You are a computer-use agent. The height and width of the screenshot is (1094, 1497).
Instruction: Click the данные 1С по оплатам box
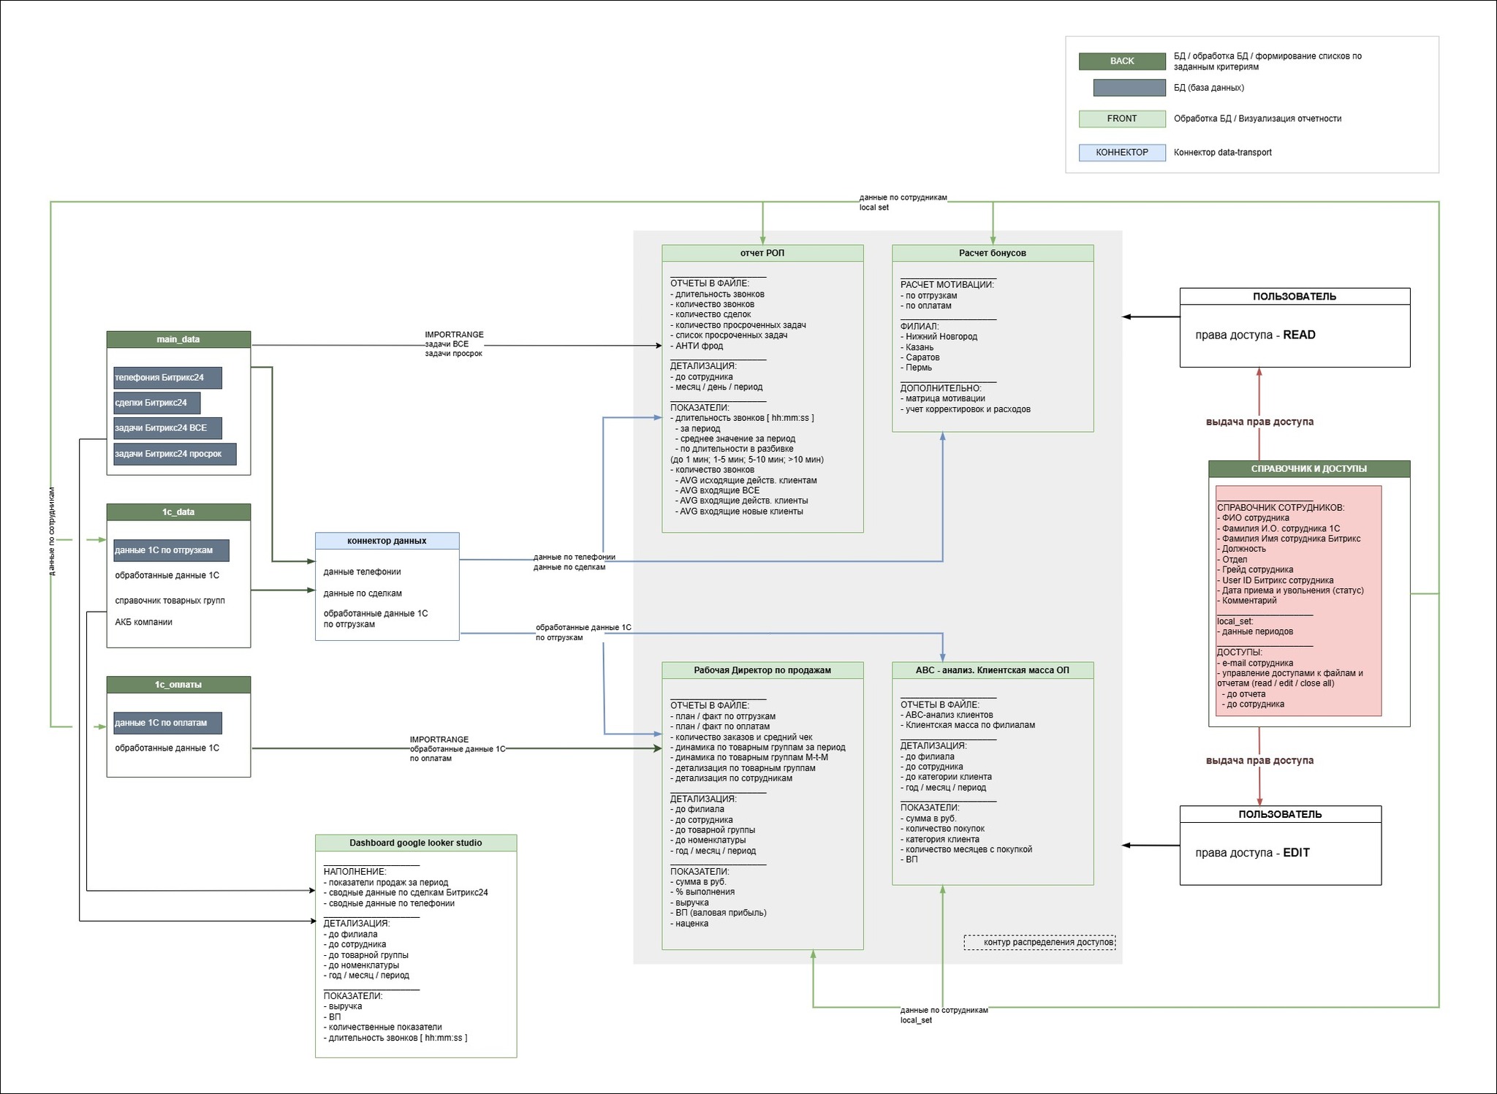pyautogui.click(x=167, y=723)
